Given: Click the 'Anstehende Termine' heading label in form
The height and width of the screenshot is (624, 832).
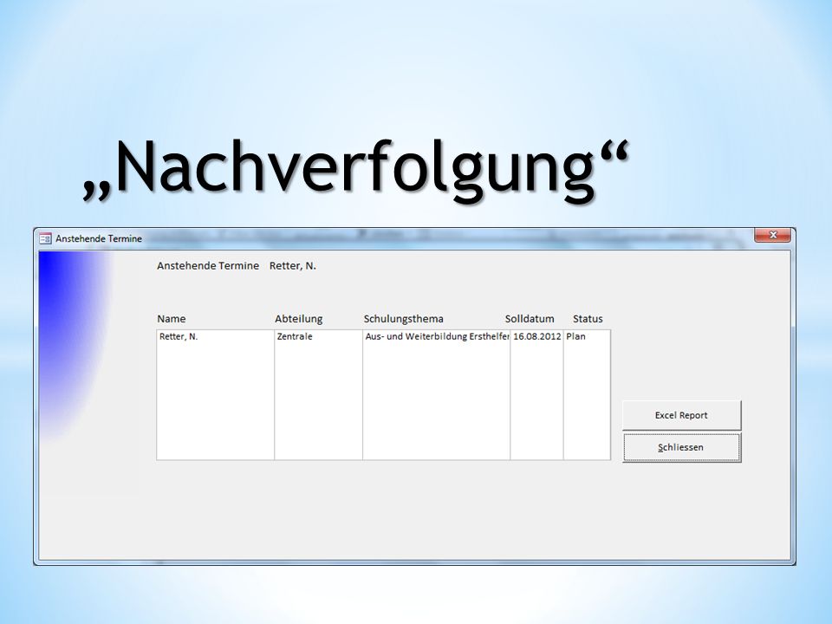Looking at the screenshot, I should click(x=208, y=266).
